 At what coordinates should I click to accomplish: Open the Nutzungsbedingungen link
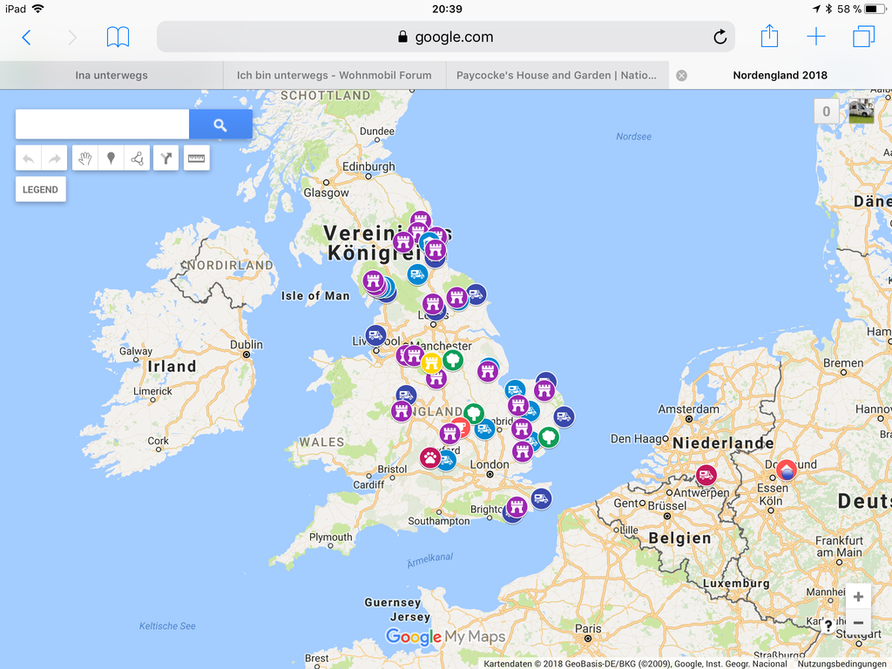point(841,663)
